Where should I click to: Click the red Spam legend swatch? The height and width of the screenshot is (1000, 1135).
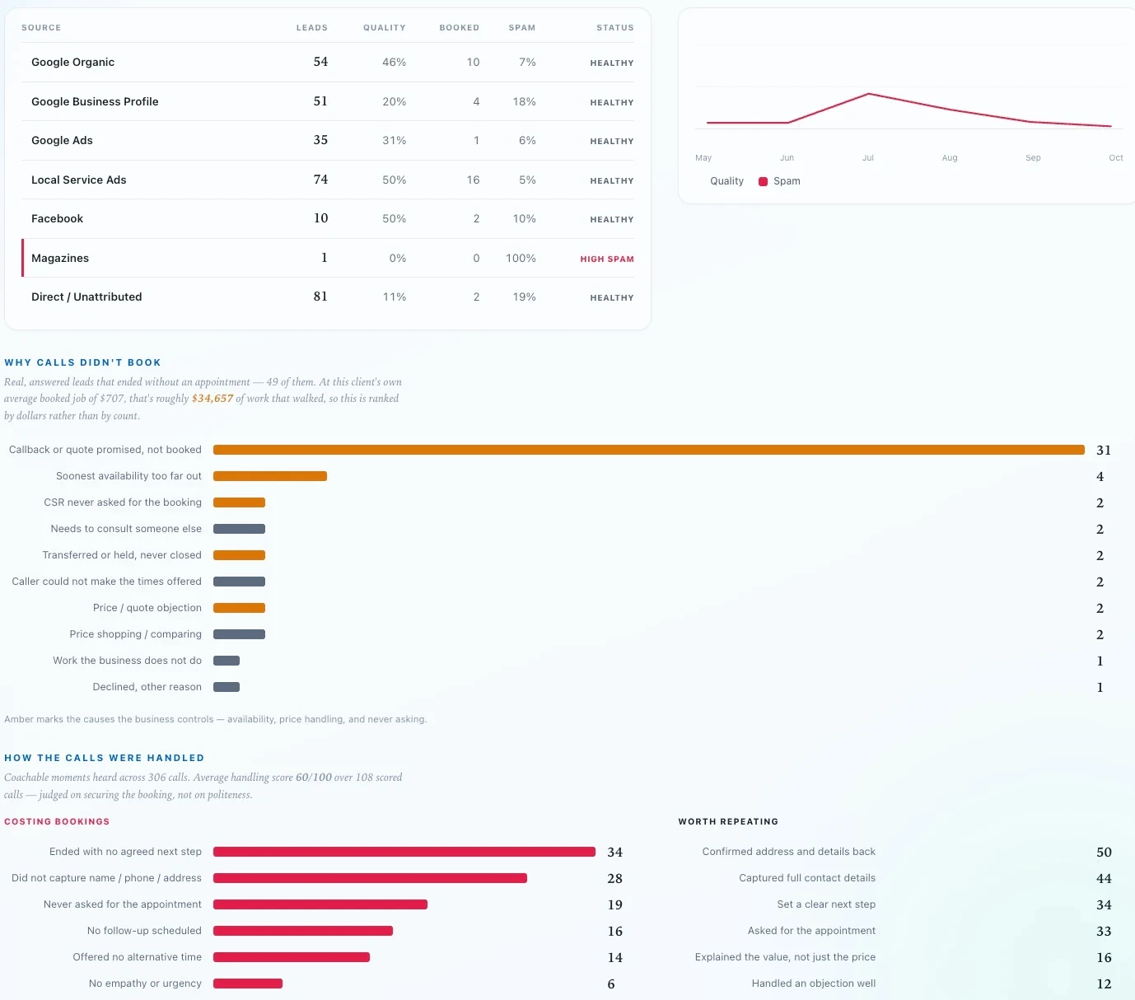763,181
